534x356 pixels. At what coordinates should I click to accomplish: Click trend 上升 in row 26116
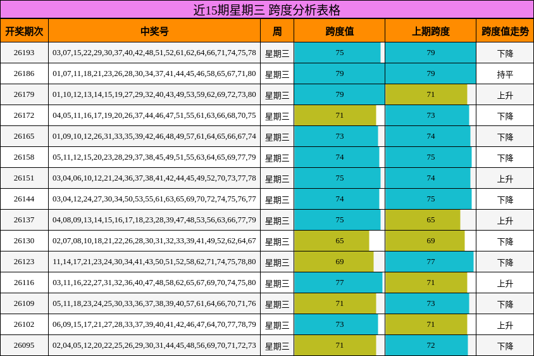point(505,283)
